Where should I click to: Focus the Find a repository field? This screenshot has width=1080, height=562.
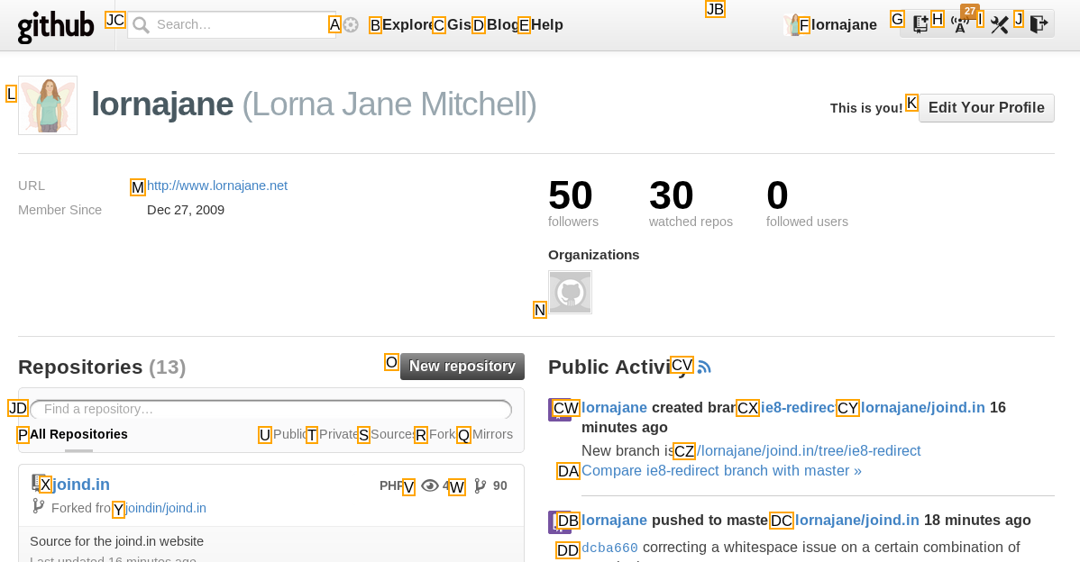tap(270, 409)
